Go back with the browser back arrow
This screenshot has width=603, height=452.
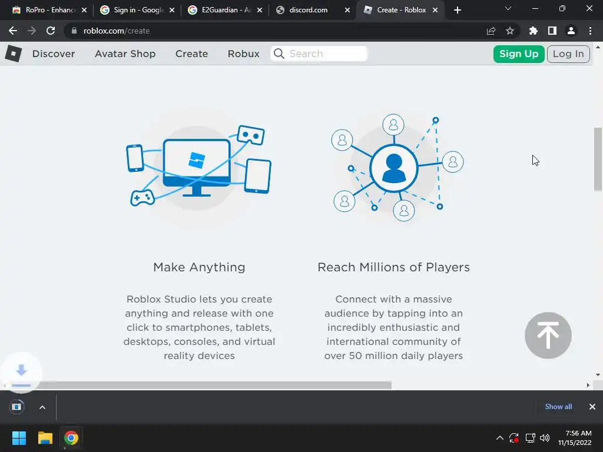(x=13, y=31)
